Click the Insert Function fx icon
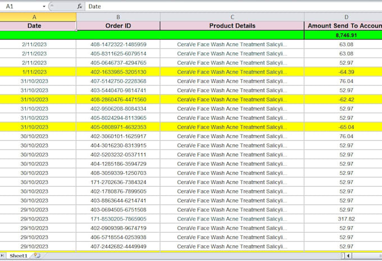 79,6
